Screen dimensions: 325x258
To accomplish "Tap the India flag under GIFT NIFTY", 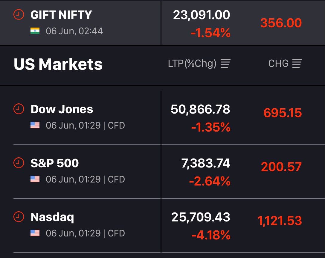I will [35, 31].
